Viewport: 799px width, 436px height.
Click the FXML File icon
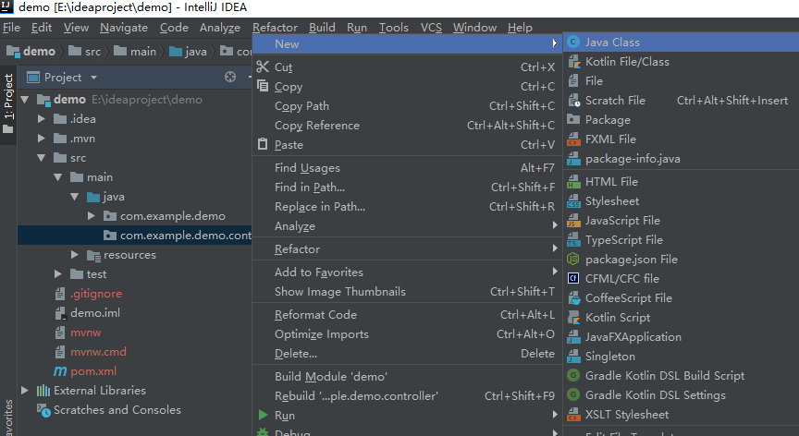click(573, 139)
